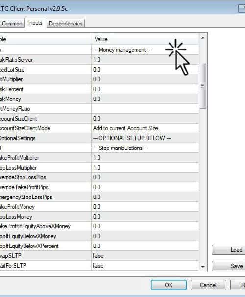The height and width of the screenshot is (297, 245).
Task: Save current input settings
Action: [228, 266]
